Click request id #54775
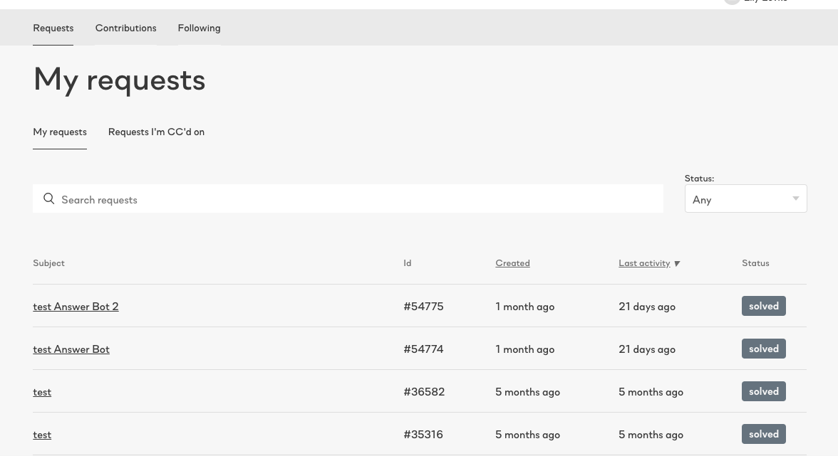 pos(423,306)
